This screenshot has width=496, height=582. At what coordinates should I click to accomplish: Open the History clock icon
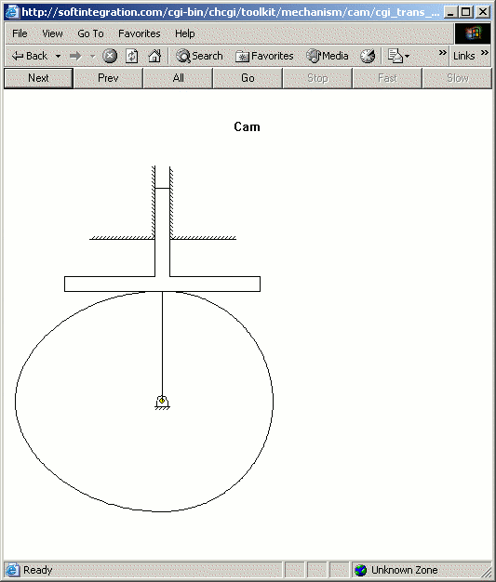click(x=368, y=56)
